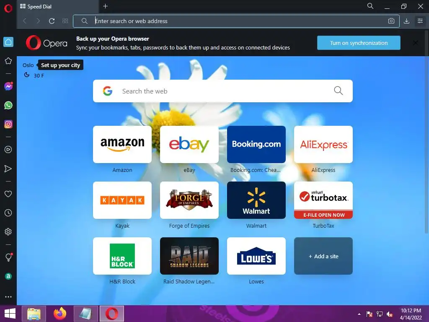Open the Forge of Empires tile
429x322 pixels.
pos(189,200)
